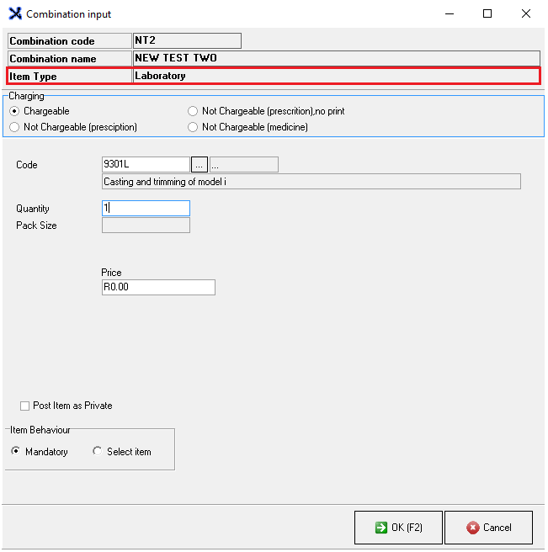The image size is (548, 552).
Task: Switch item behaviour to Select item
Action: [x=98, y=452]
